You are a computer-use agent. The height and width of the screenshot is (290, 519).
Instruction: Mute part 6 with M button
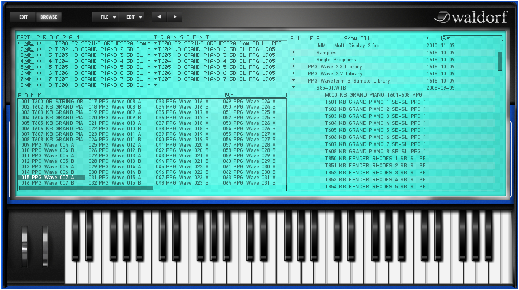pos(27,73)
